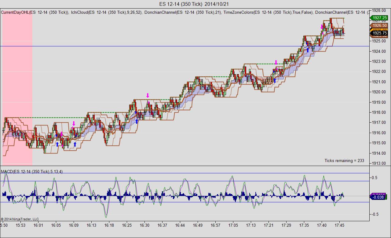
Task: Click the -0.038 MACD value marker
Action: point(378,197)
